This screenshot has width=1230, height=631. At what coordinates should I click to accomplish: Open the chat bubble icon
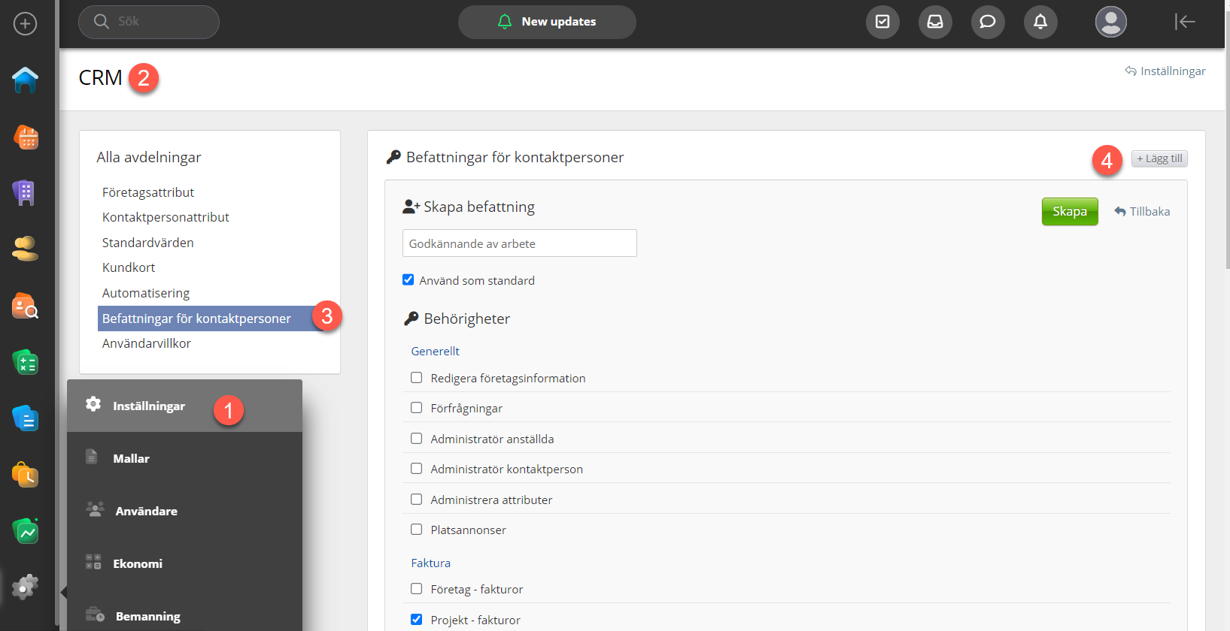pos(988,22)
